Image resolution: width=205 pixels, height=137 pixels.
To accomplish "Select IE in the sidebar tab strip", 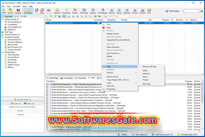I will coord(17,16).
